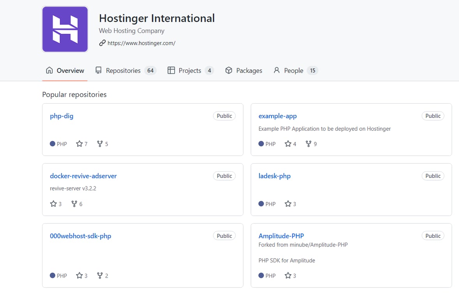Click the fork icon on example-app repository
The image size is (459, 299).
coord(308,144)
